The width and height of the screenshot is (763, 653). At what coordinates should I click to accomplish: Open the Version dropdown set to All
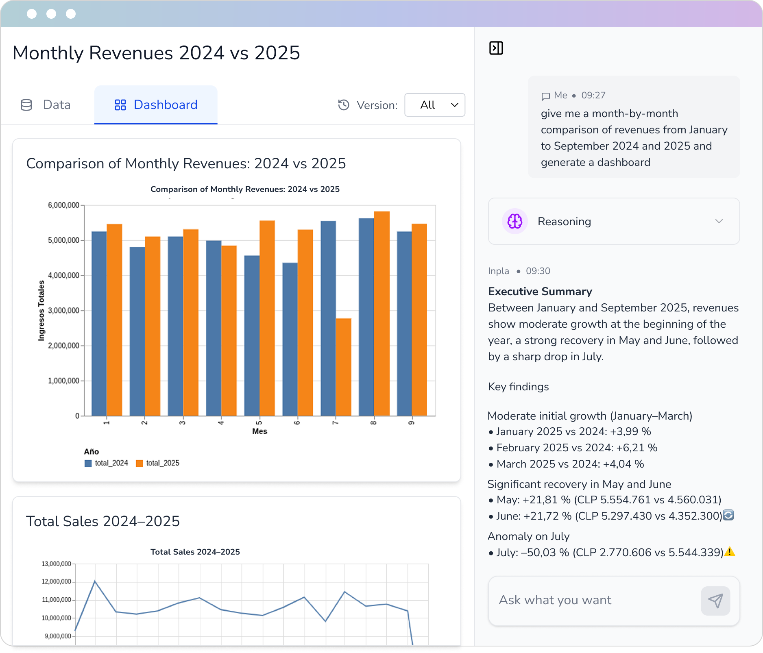[x=434, y=105]
